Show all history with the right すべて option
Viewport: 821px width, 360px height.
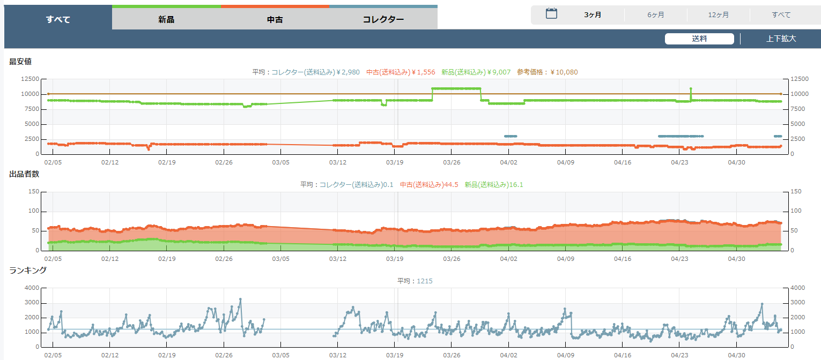(781, 15)
